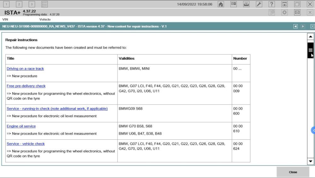
Task: Click the '=> New procedure' text under race track
Action: (x=22, y=76)
